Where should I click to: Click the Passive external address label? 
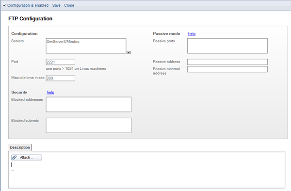click(x=166, y=71)
